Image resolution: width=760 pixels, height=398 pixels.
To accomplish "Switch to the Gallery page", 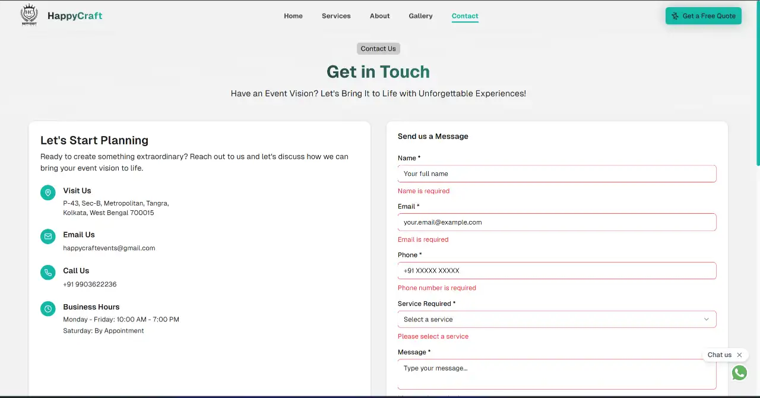I will [x=420, y=16].
